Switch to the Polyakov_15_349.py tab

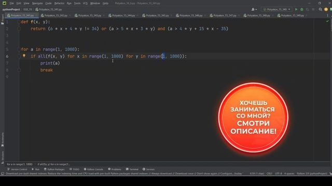pos(292,16)
